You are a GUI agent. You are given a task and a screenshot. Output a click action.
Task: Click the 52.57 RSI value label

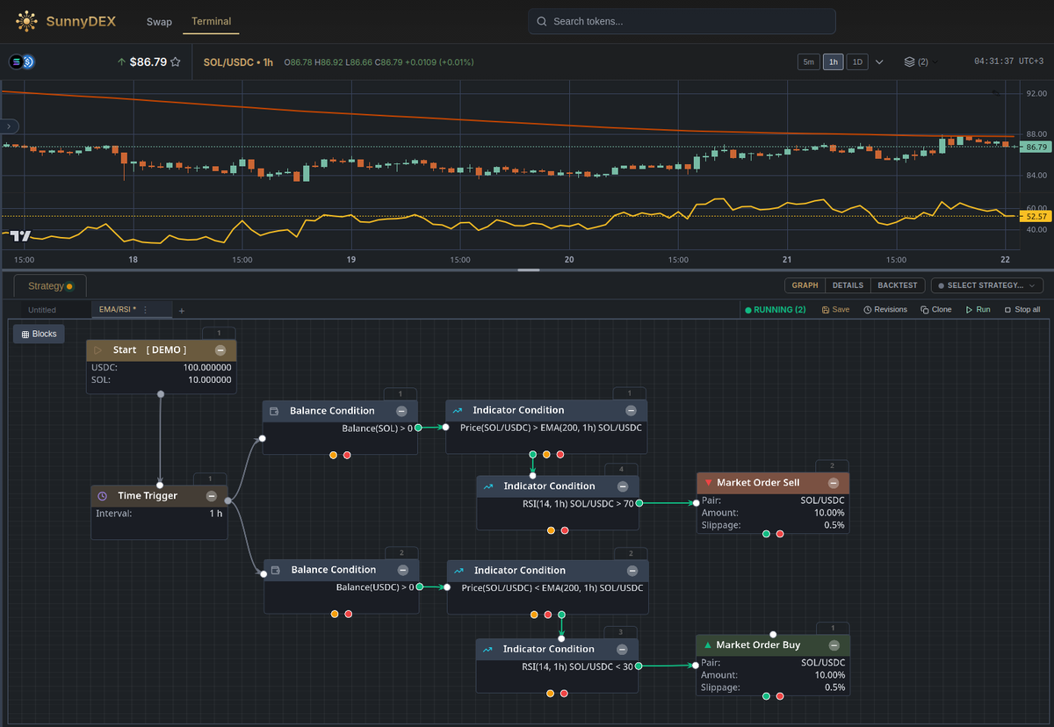(x=1036, y=216)
